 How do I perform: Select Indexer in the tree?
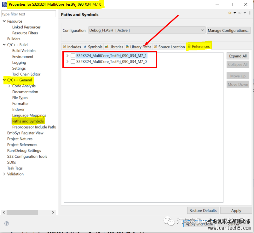(18, 109)
